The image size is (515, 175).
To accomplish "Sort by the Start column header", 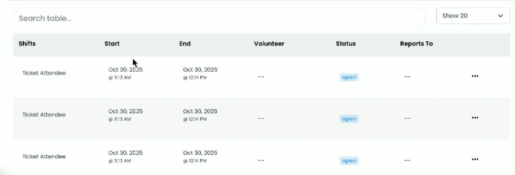I will [x=112, y=44].
